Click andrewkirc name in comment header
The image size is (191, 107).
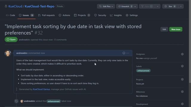(22, 53)
